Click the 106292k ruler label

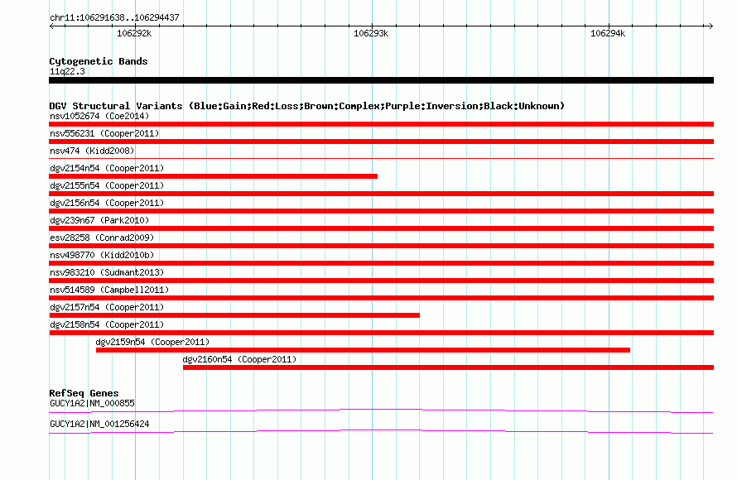[x=134, y=33]
